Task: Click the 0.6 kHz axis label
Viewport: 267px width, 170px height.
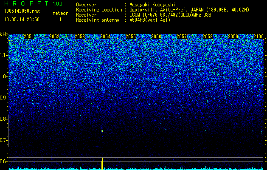Action: click(x=4, y=161)
